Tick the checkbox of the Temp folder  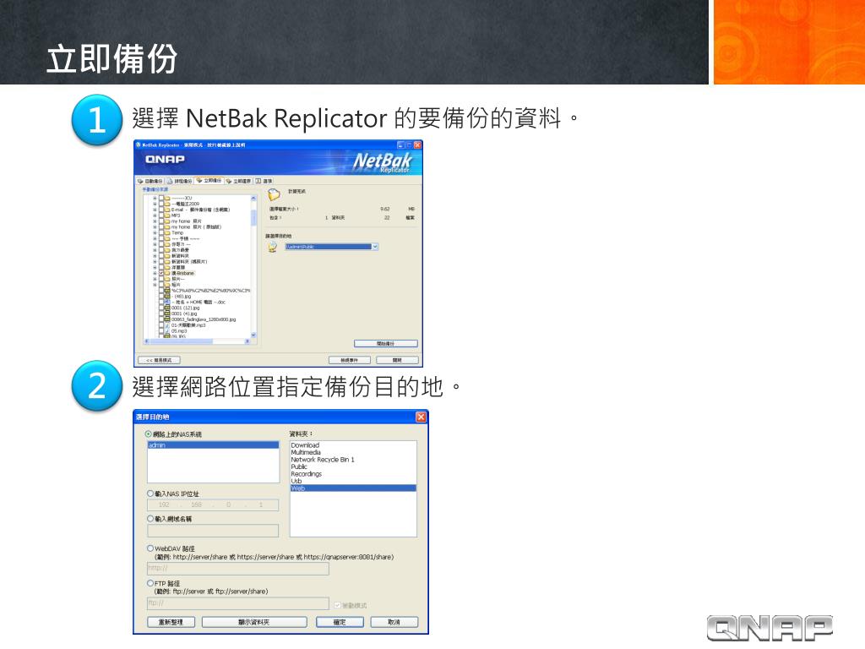tap(161, 233)
